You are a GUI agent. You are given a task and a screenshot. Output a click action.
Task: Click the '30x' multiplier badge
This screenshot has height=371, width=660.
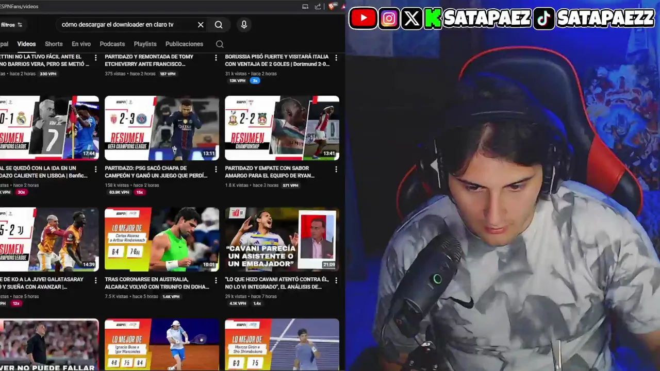(x=21, y=192)
